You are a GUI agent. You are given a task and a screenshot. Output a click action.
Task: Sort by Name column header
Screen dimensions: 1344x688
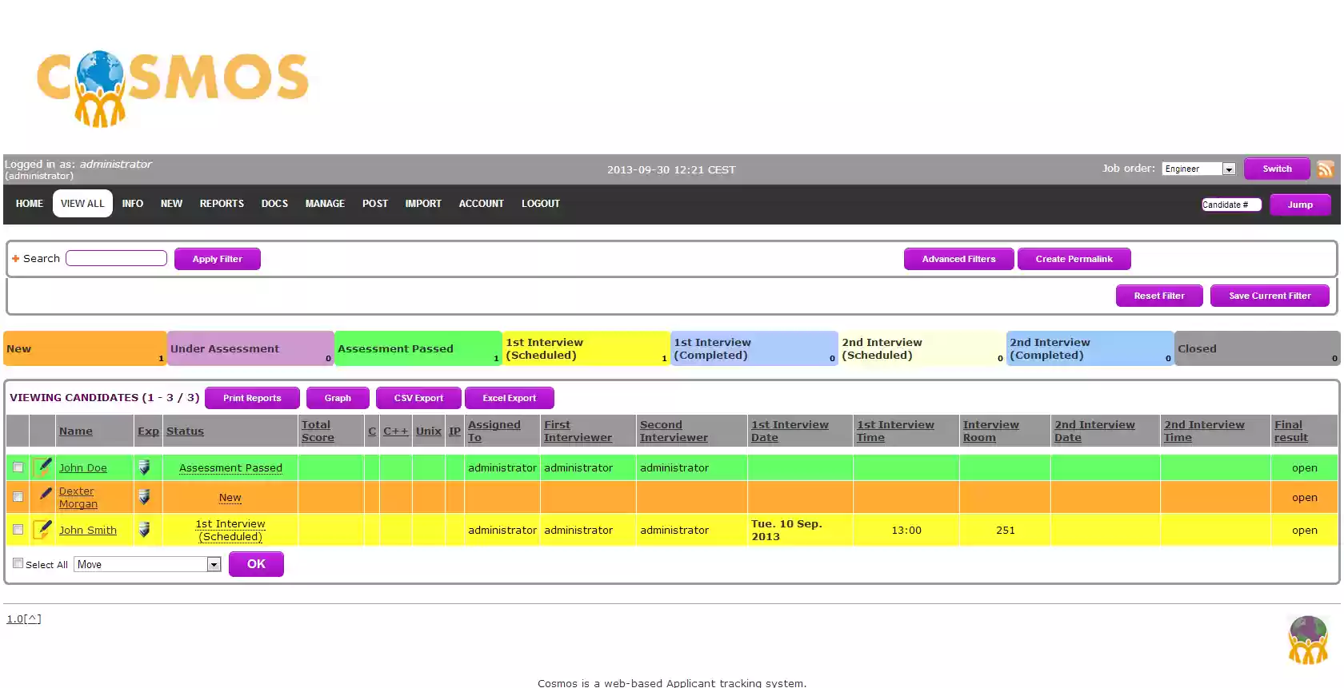click(x=76, y=431)
